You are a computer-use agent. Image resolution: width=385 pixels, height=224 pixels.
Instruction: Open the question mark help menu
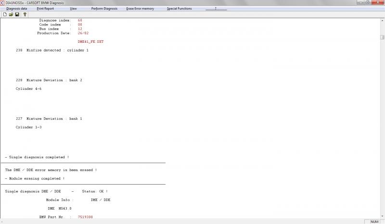coord(215,9)
